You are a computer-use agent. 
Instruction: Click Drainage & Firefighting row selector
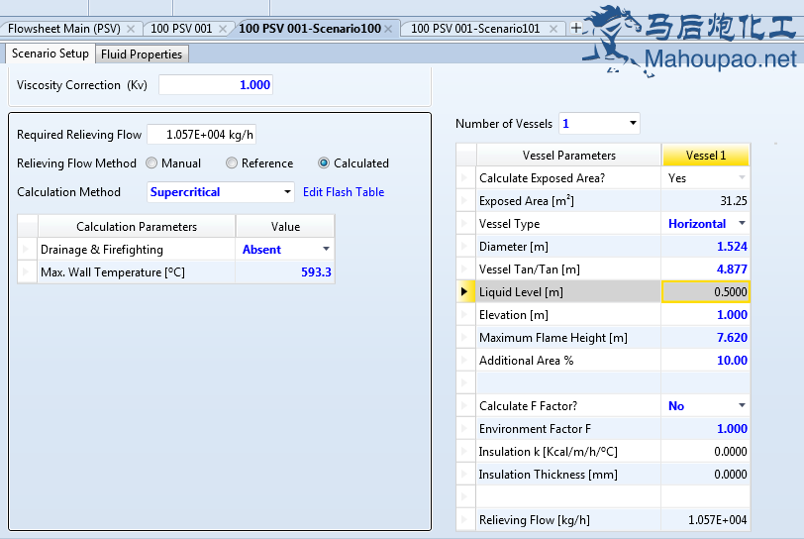coord(27,250)
